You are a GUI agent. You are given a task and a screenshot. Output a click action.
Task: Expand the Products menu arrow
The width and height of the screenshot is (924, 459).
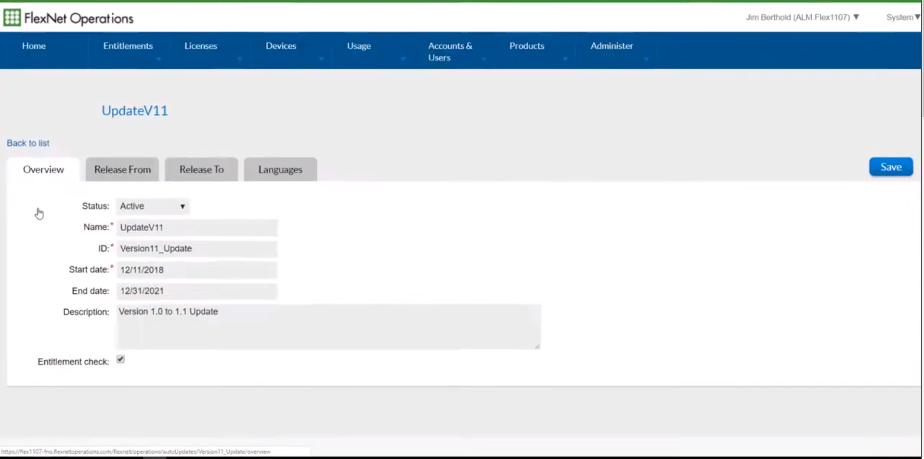(x=566, y=60)
